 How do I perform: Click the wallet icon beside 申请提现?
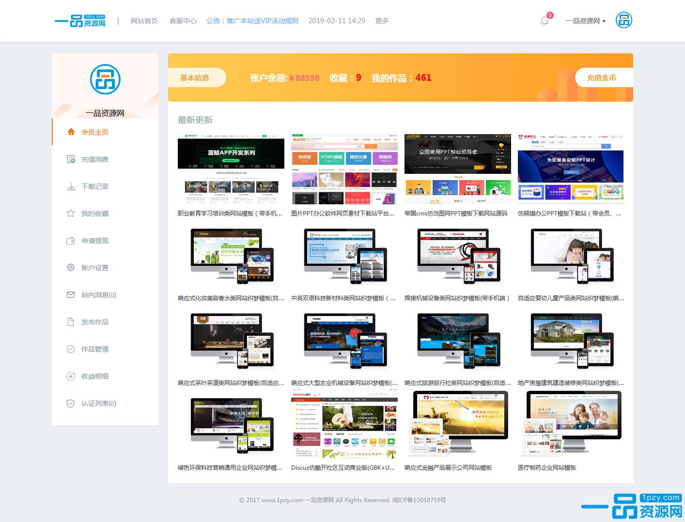[71, 241]
